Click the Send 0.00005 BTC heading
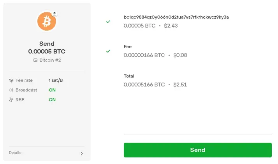Viewport: 278px width, 164px height. pyautogui.click(x=47, y=47)
